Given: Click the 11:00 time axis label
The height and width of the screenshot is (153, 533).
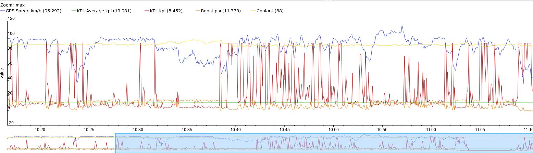Looking at the screenshot, I should pos(431,130).
